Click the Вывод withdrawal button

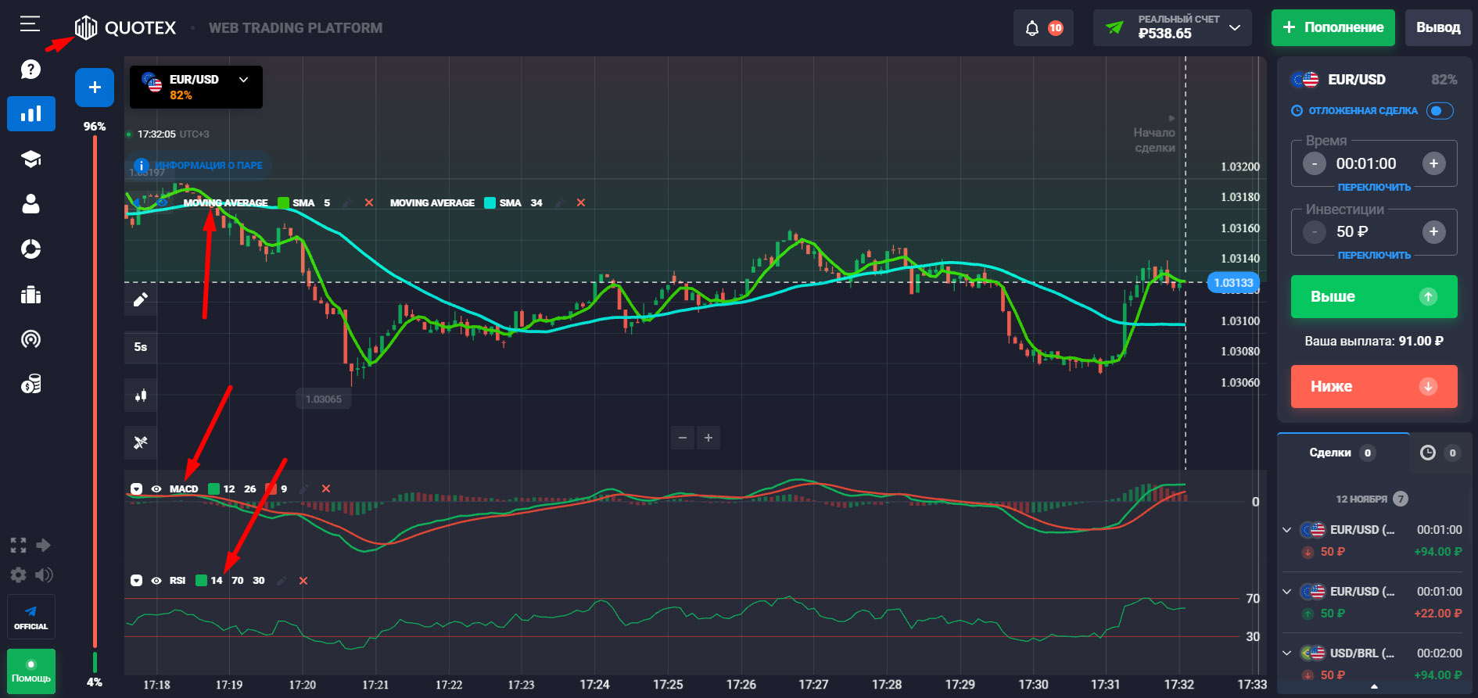1438,27
